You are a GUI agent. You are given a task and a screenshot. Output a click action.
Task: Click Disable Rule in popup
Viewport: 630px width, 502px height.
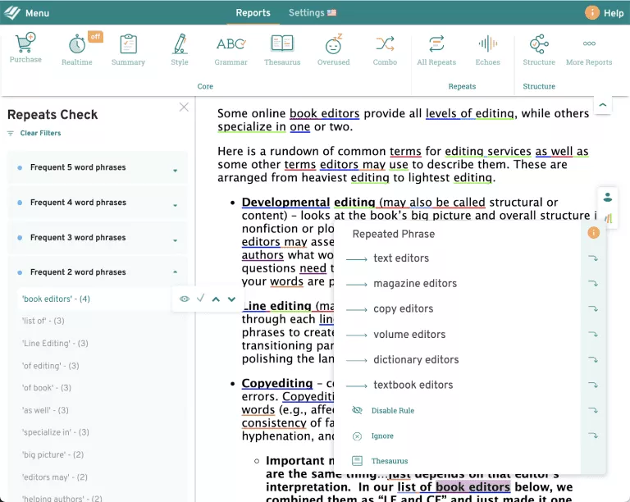(393, 410)
